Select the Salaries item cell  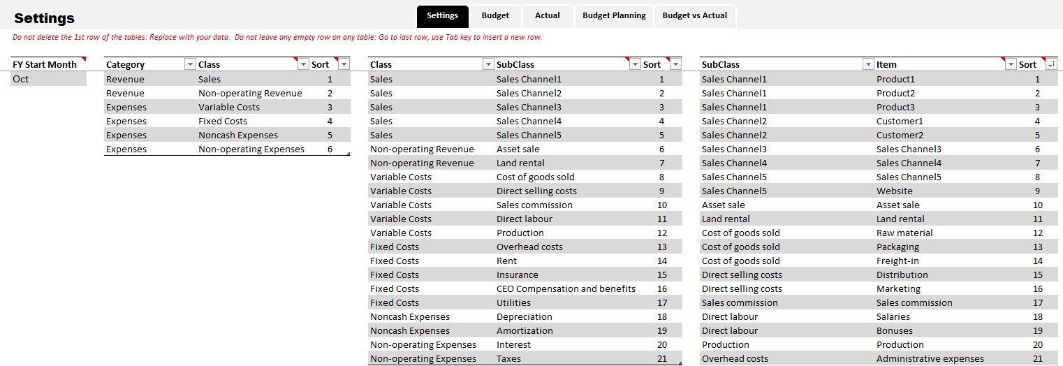pos(946,316)
